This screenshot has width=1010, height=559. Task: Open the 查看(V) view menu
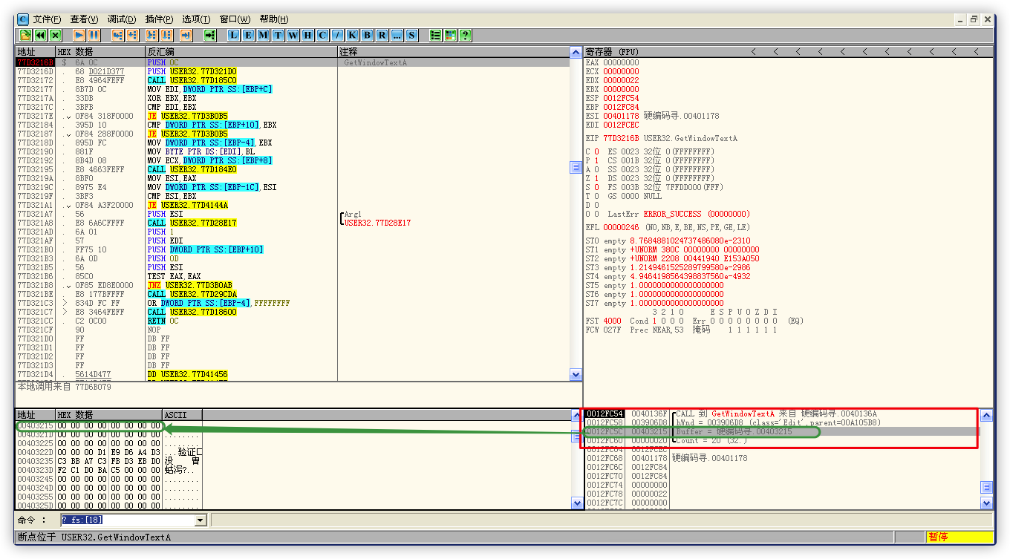pyautogui.click(x=84, y=19)
